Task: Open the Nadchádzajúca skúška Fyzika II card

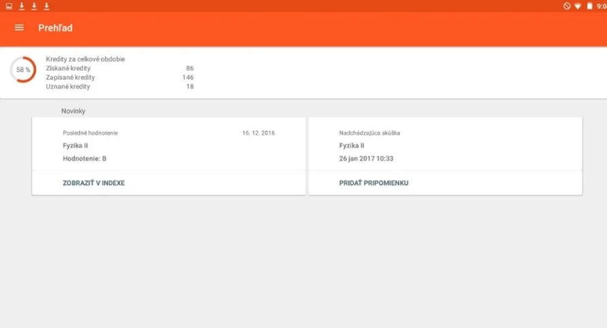Action: click(445, 146)
